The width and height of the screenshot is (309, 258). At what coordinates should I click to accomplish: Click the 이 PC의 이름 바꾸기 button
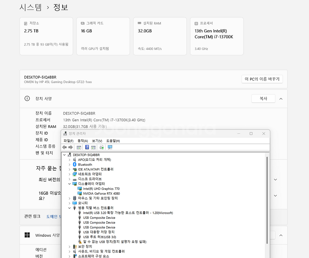point(262,79)
